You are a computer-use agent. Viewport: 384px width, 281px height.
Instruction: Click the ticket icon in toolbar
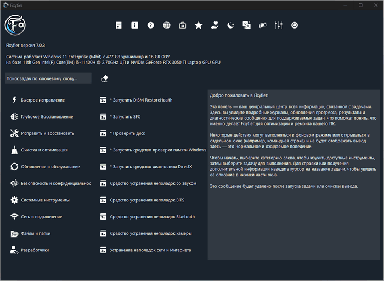(x=263, y=25)
